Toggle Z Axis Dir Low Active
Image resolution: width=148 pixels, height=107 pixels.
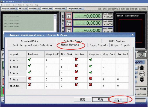(76, 72)
